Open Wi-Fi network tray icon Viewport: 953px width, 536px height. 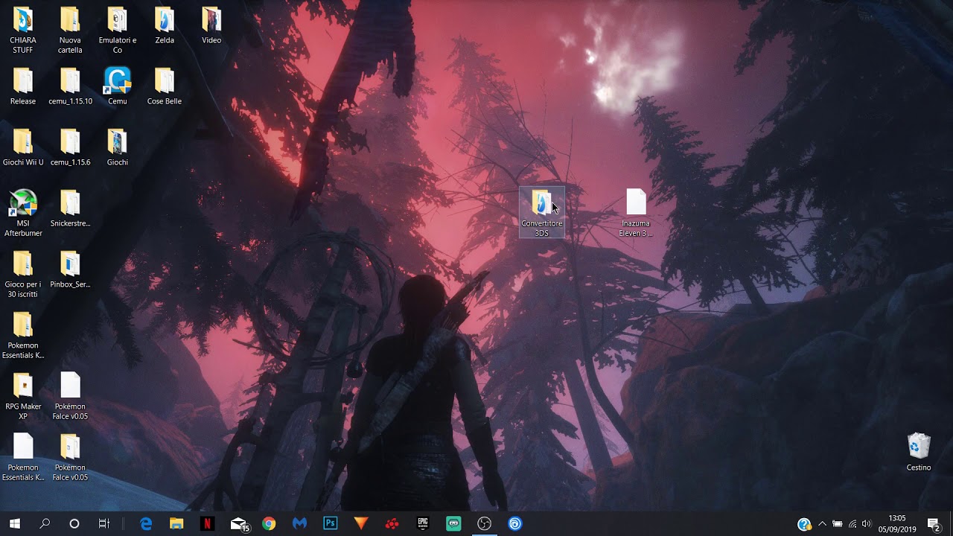point(852,523)
